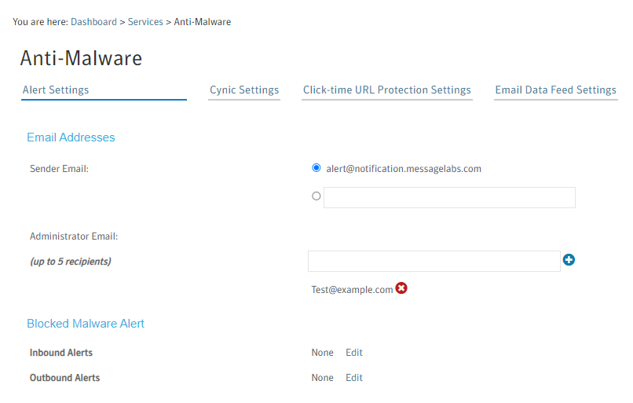Navigate to Dashboard in the breadcrumb
Screen dimensions: 633x403
pyautogui.click(x=93, y=22)
